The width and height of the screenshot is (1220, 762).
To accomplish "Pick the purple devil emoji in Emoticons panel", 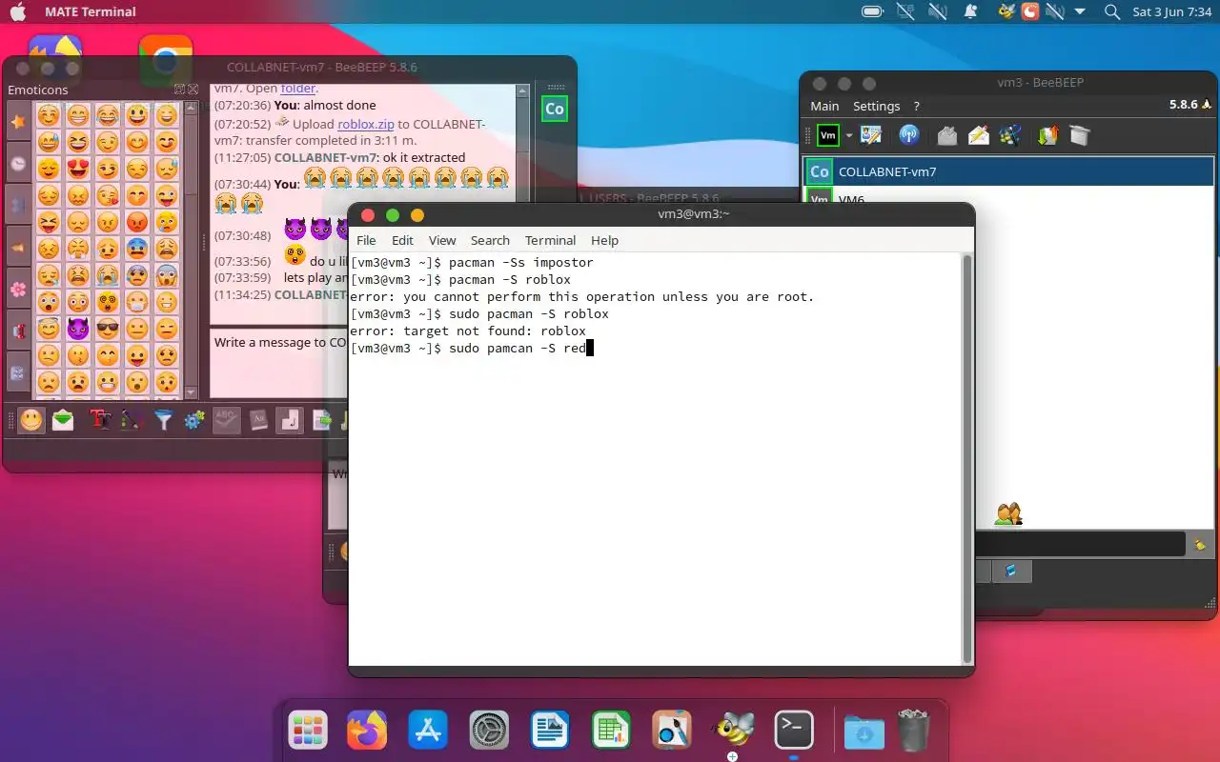I will (x=77, y=330).
